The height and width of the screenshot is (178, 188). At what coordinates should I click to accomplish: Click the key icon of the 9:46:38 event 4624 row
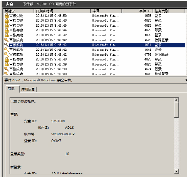point(6,69)
